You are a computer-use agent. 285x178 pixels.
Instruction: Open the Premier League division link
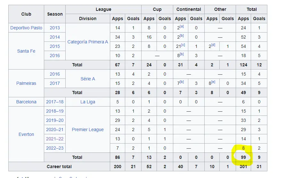click(x=88, y=130)
